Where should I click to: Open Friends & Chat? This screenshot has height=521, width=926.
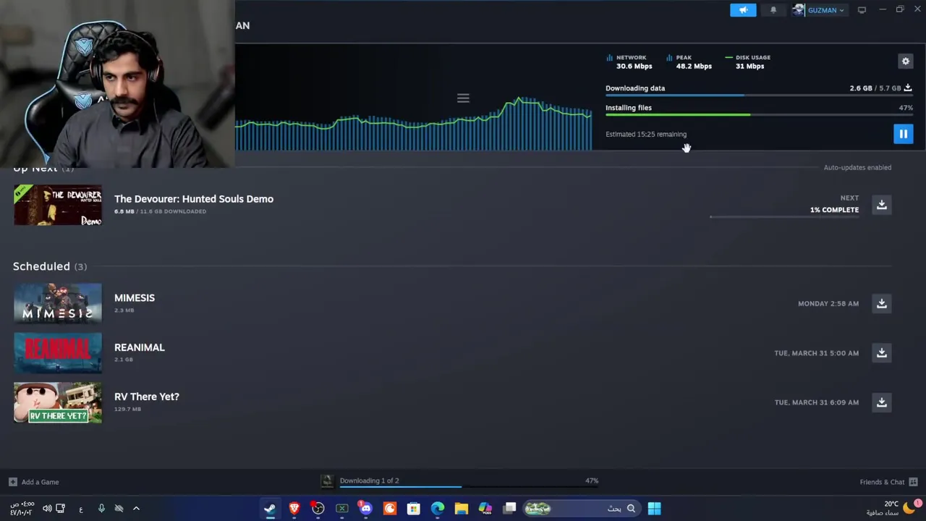click(888, 482)
